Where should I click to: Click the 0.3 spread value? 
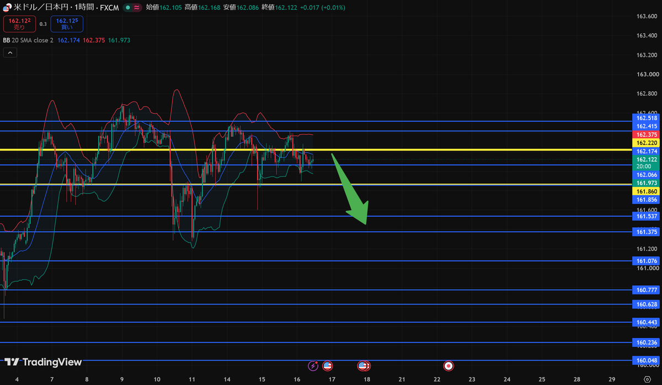(x=43, y=24)
